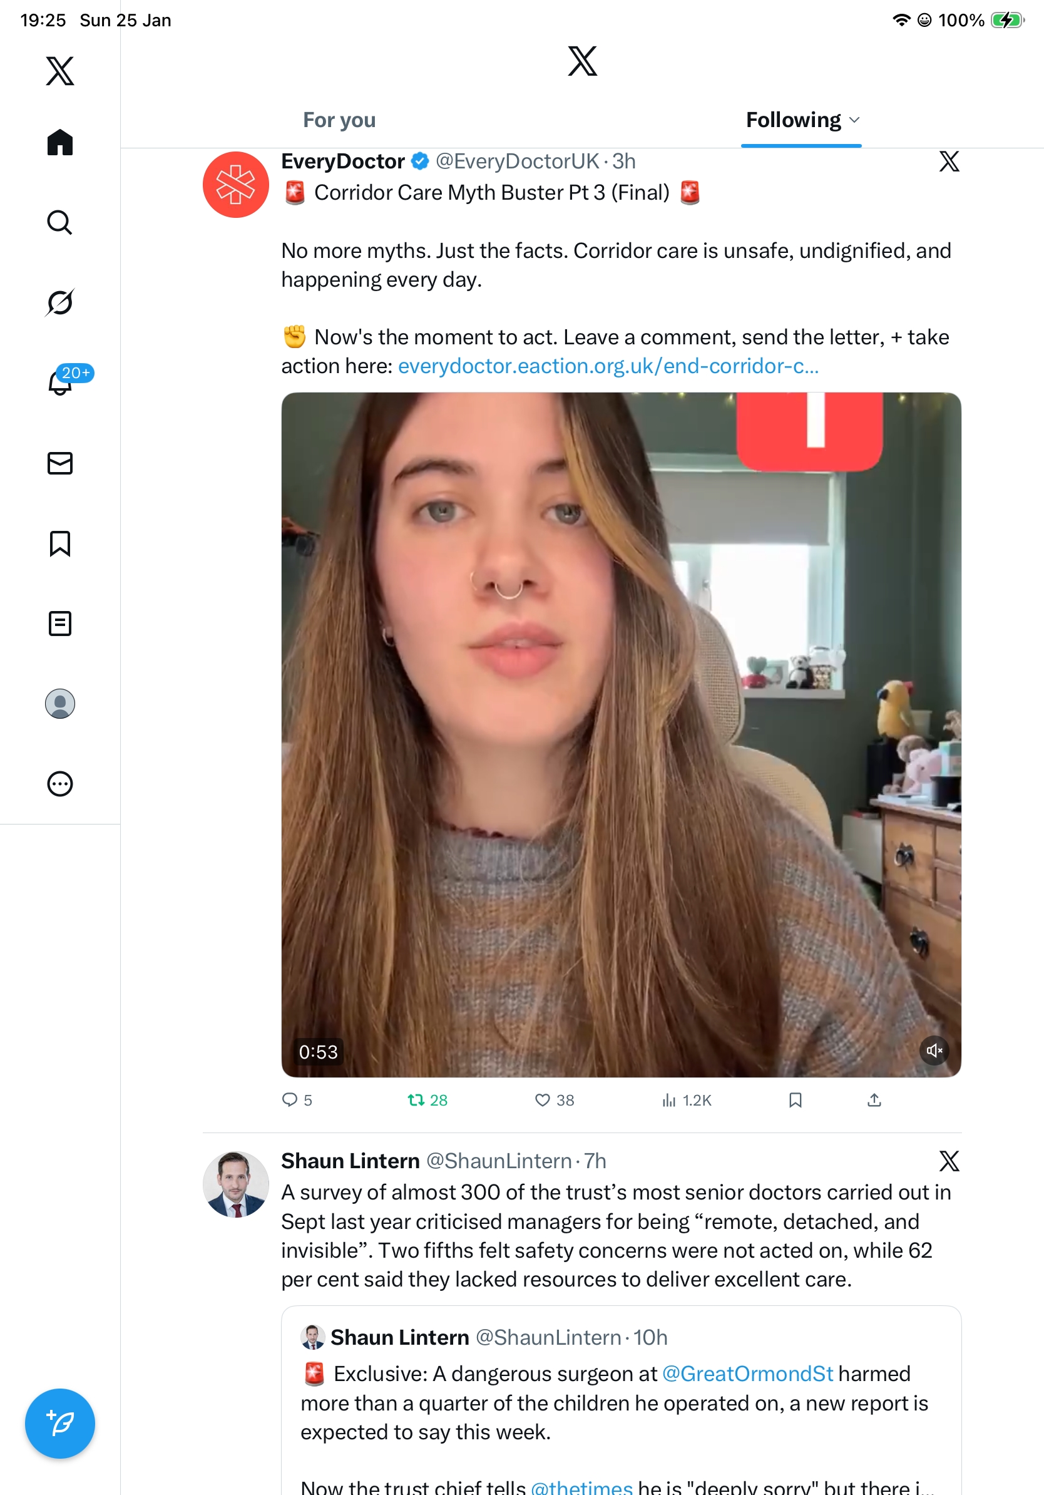1044x1495 pixels.
Task: Open Grok from the sidebar
Action: click(x=60, y=303)
